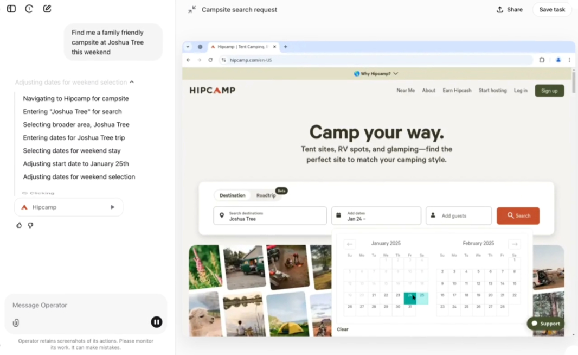Image resolution: width=578 pixels, height=355 pixels.
Task: Click the alpaca photo thumbnail
Action: (205, 314)
